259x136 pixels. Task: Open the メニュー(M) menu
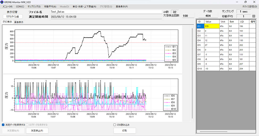7,7
